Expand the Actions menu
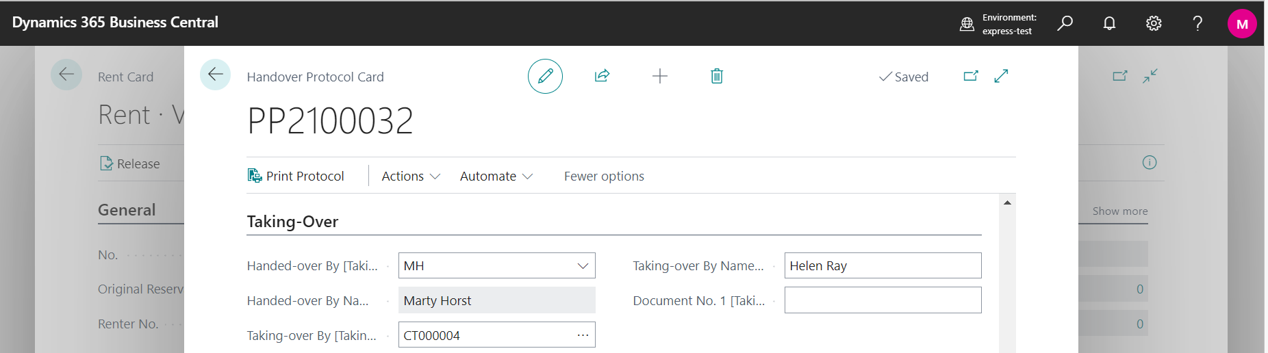 coord(411,176)
